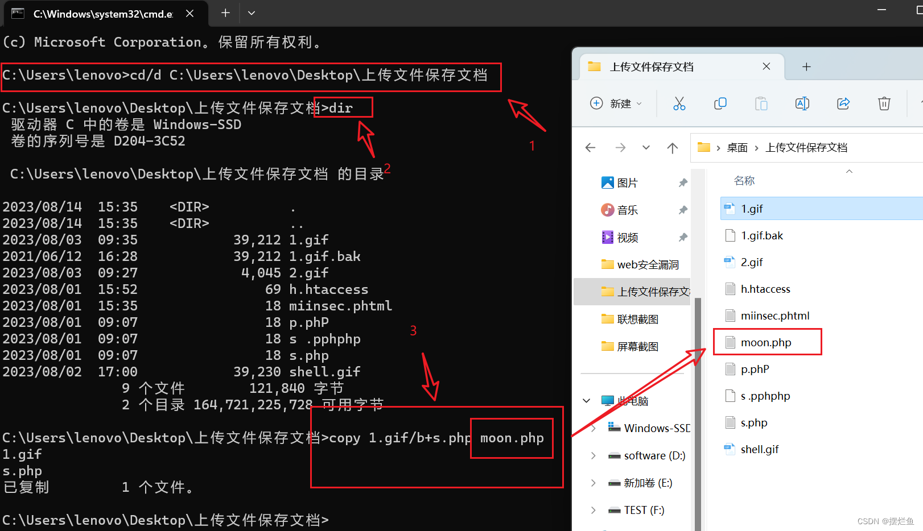Click the Share icon in Explorer toolbar
This screenshot has height=531, width=923.
tap(843, 103)
